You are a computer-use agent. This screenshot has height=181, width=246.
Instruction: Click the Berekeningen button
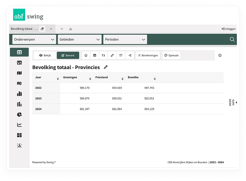pyautogui.click(x=148, y=55)
